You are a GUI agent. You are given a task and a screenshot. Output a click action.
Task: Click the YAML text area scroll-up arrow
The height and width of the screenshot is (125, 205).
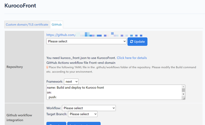point(183,87)
